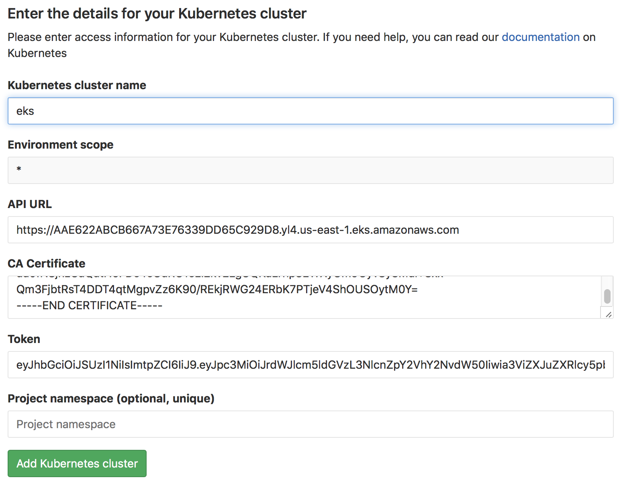The image size is (621, 490).
Task: Click the Environment scope label
Action: 60,145
